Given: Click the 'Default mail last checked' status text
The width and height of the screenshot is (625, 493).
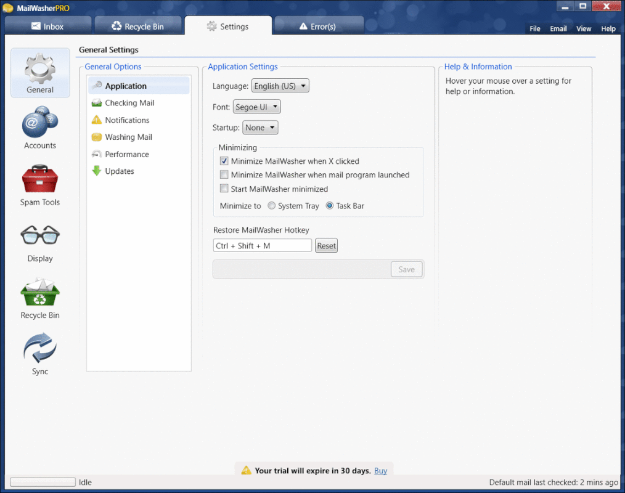Looking at the screenshot, I should point(554,483).
